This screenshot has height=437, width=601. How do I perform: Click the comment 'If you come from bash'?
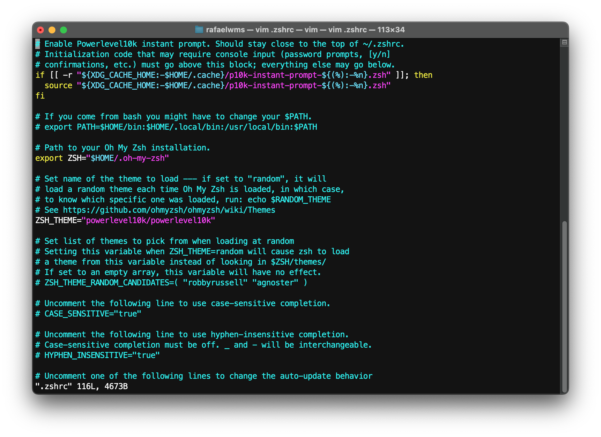(x=173, y=116)
